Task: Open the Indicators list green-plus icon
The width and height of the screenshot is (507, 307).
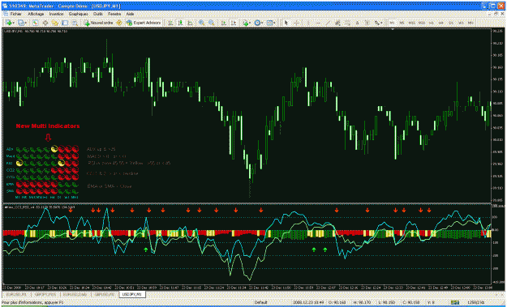Action: click(x=246, y=23)
